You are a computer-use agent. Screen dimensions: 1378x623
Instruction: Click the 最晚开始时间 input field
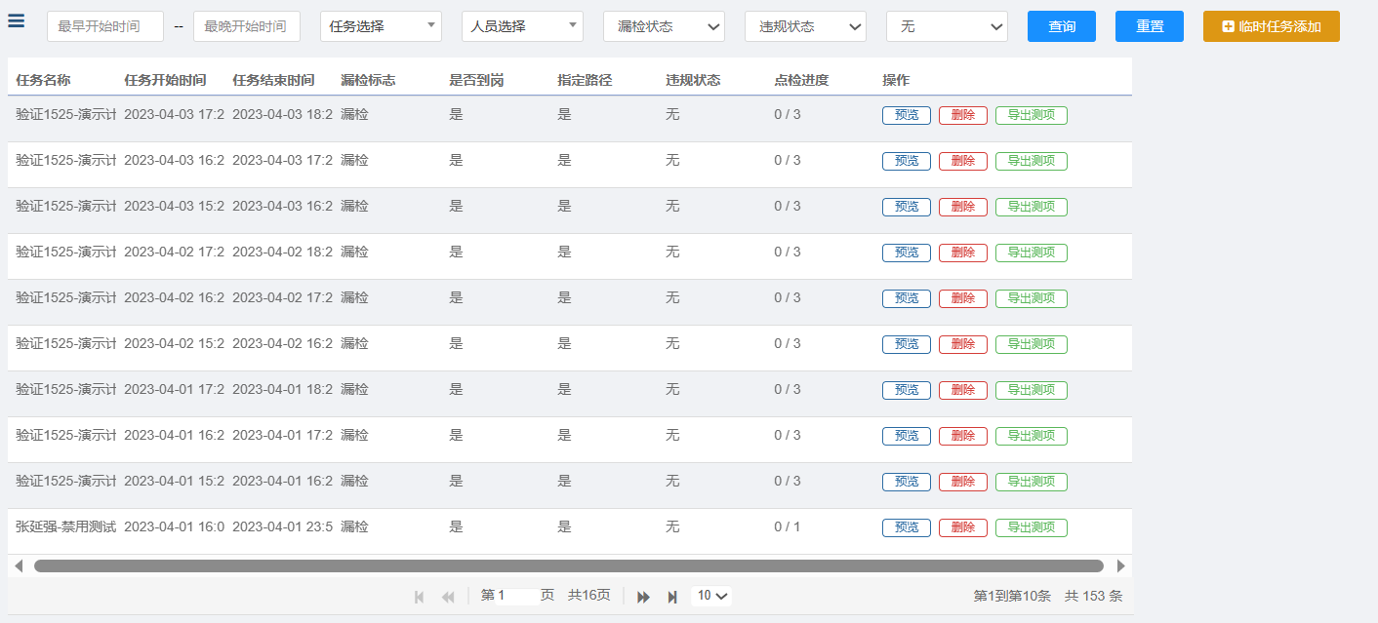tap(247, 26)
